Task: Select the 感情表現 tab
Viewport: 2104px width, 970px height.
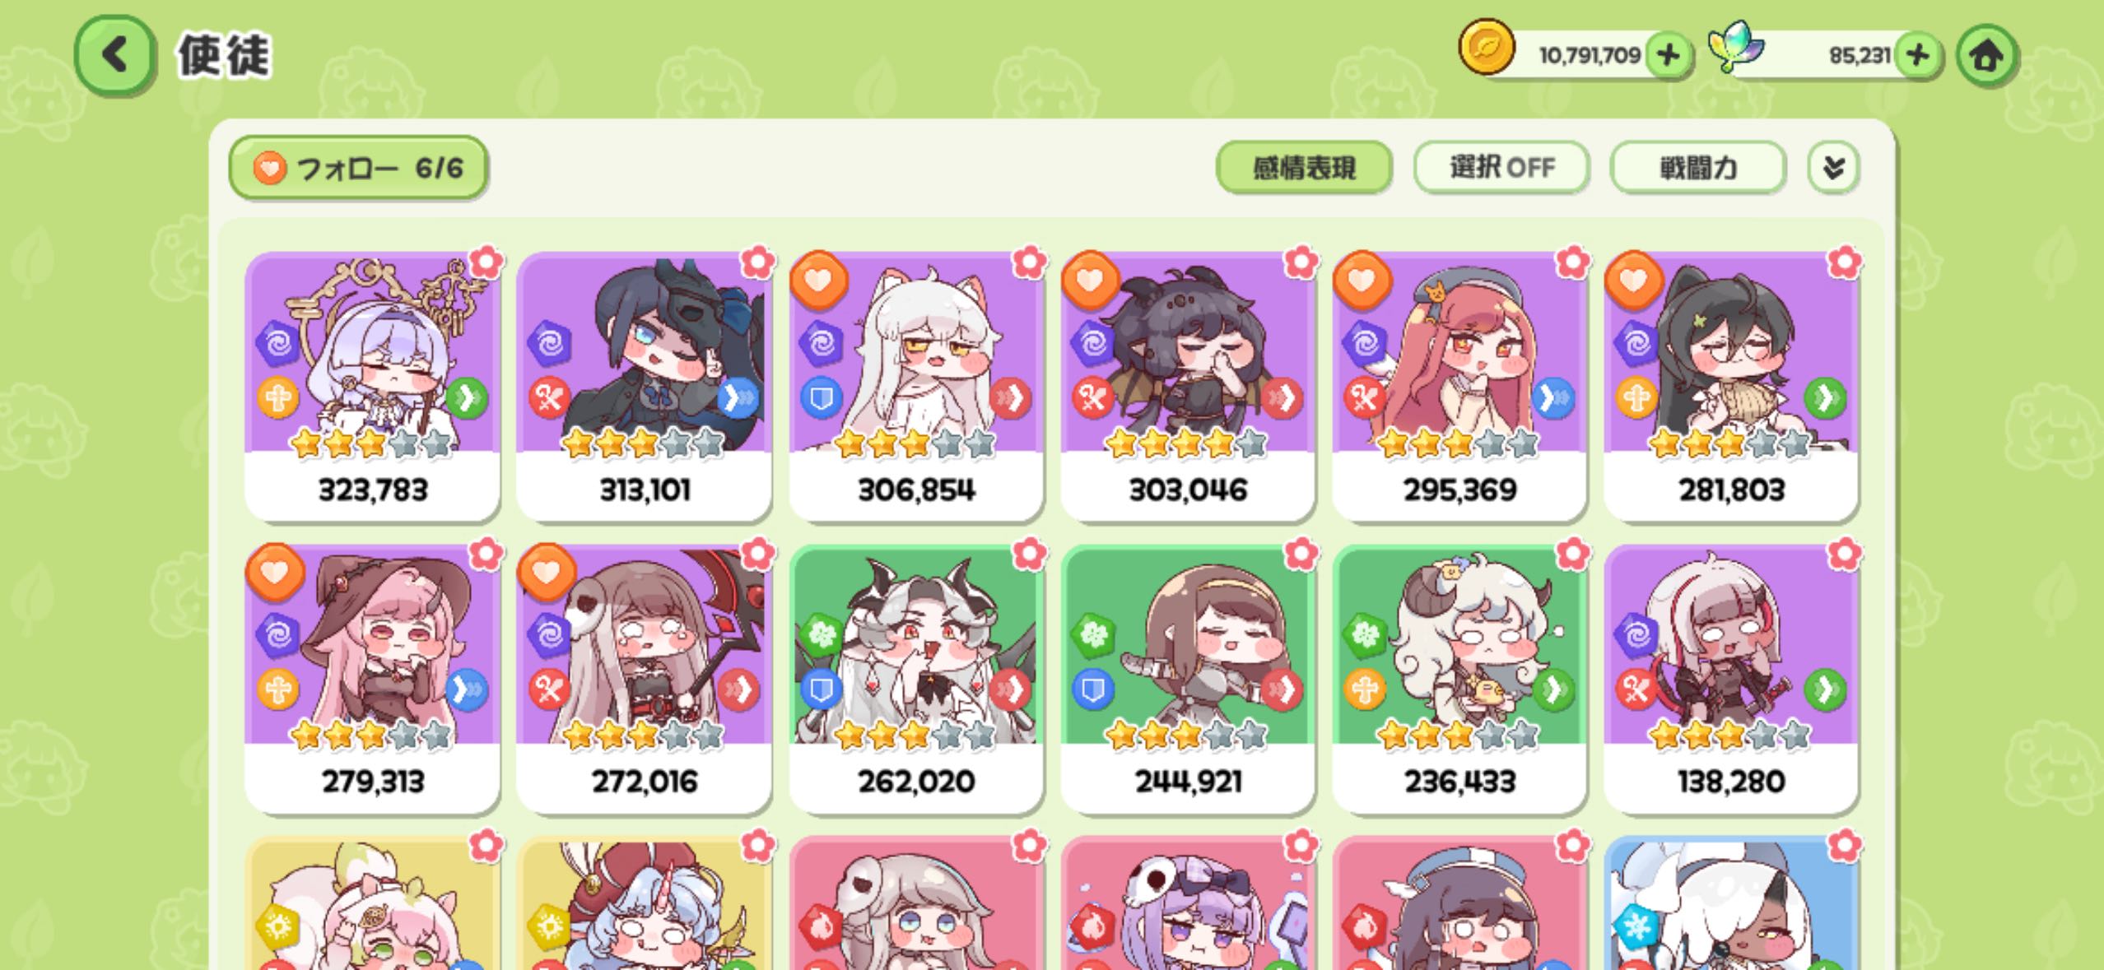Action: [x=1304, y=168]
